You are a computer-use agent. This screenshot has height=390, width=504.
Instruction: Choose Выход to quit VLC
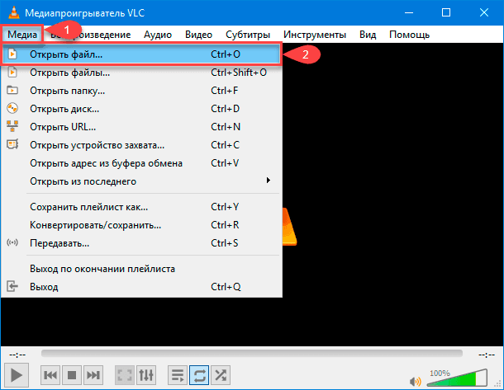click(141, 287)
